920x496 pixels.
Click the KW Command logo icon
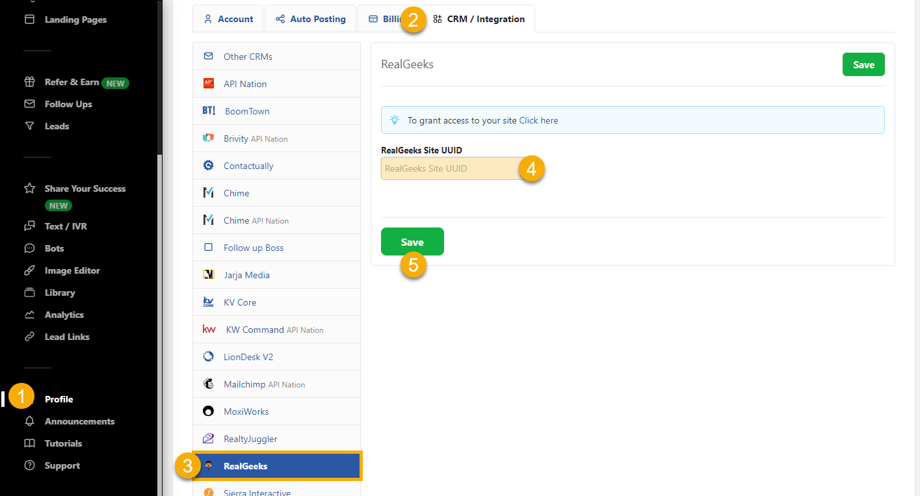(x=209, y=330)
